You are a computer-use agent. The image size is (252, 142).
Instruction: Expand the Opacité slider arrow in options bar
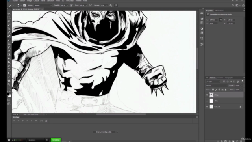[x=67, y=5]
